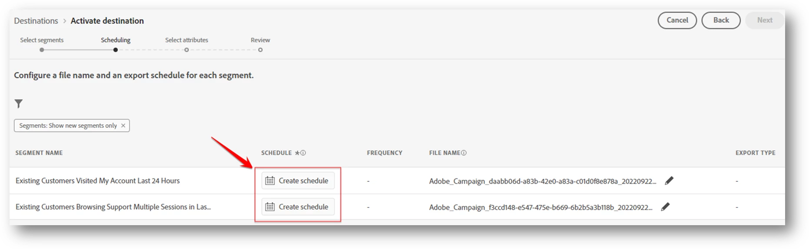The image size is (809, 249).
Task: Edit file name for Visited My Account segment
Action: pyautogui.click(x=669, y=181)
